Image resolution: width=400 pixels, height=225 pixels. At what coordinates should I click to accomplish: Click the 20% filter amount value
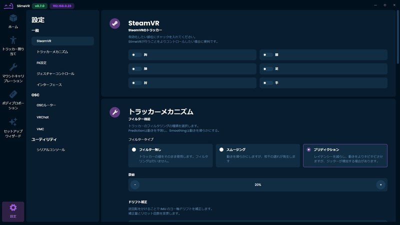(258, 184)
